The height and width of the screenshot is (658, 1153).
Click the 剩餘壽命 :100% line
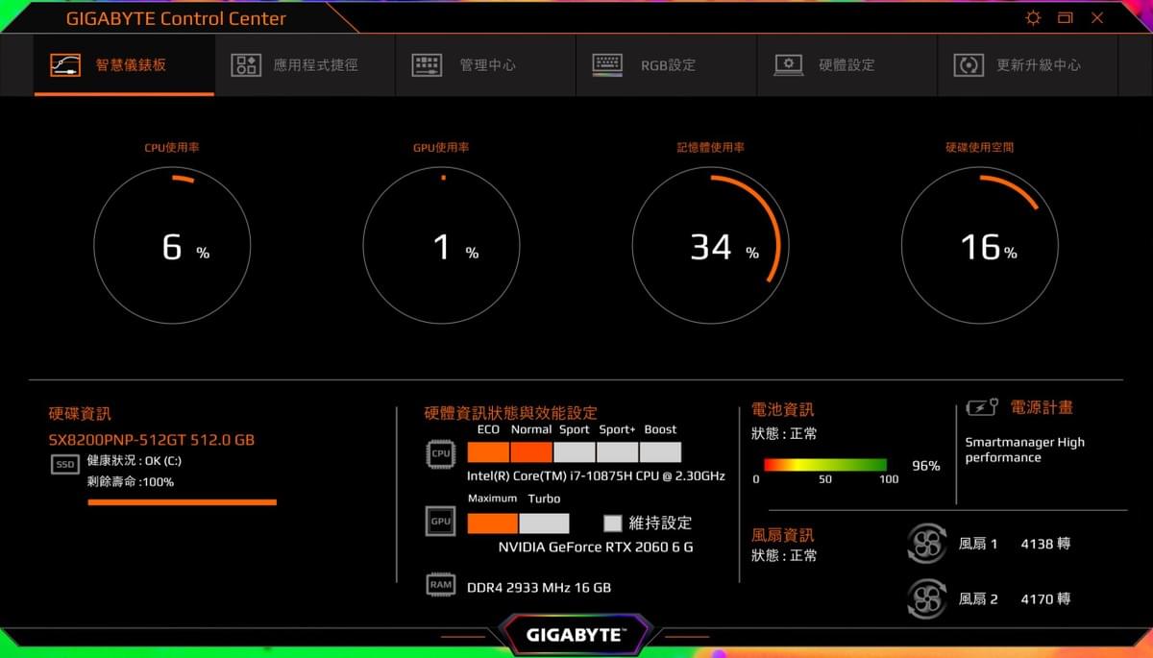[131, 481]
